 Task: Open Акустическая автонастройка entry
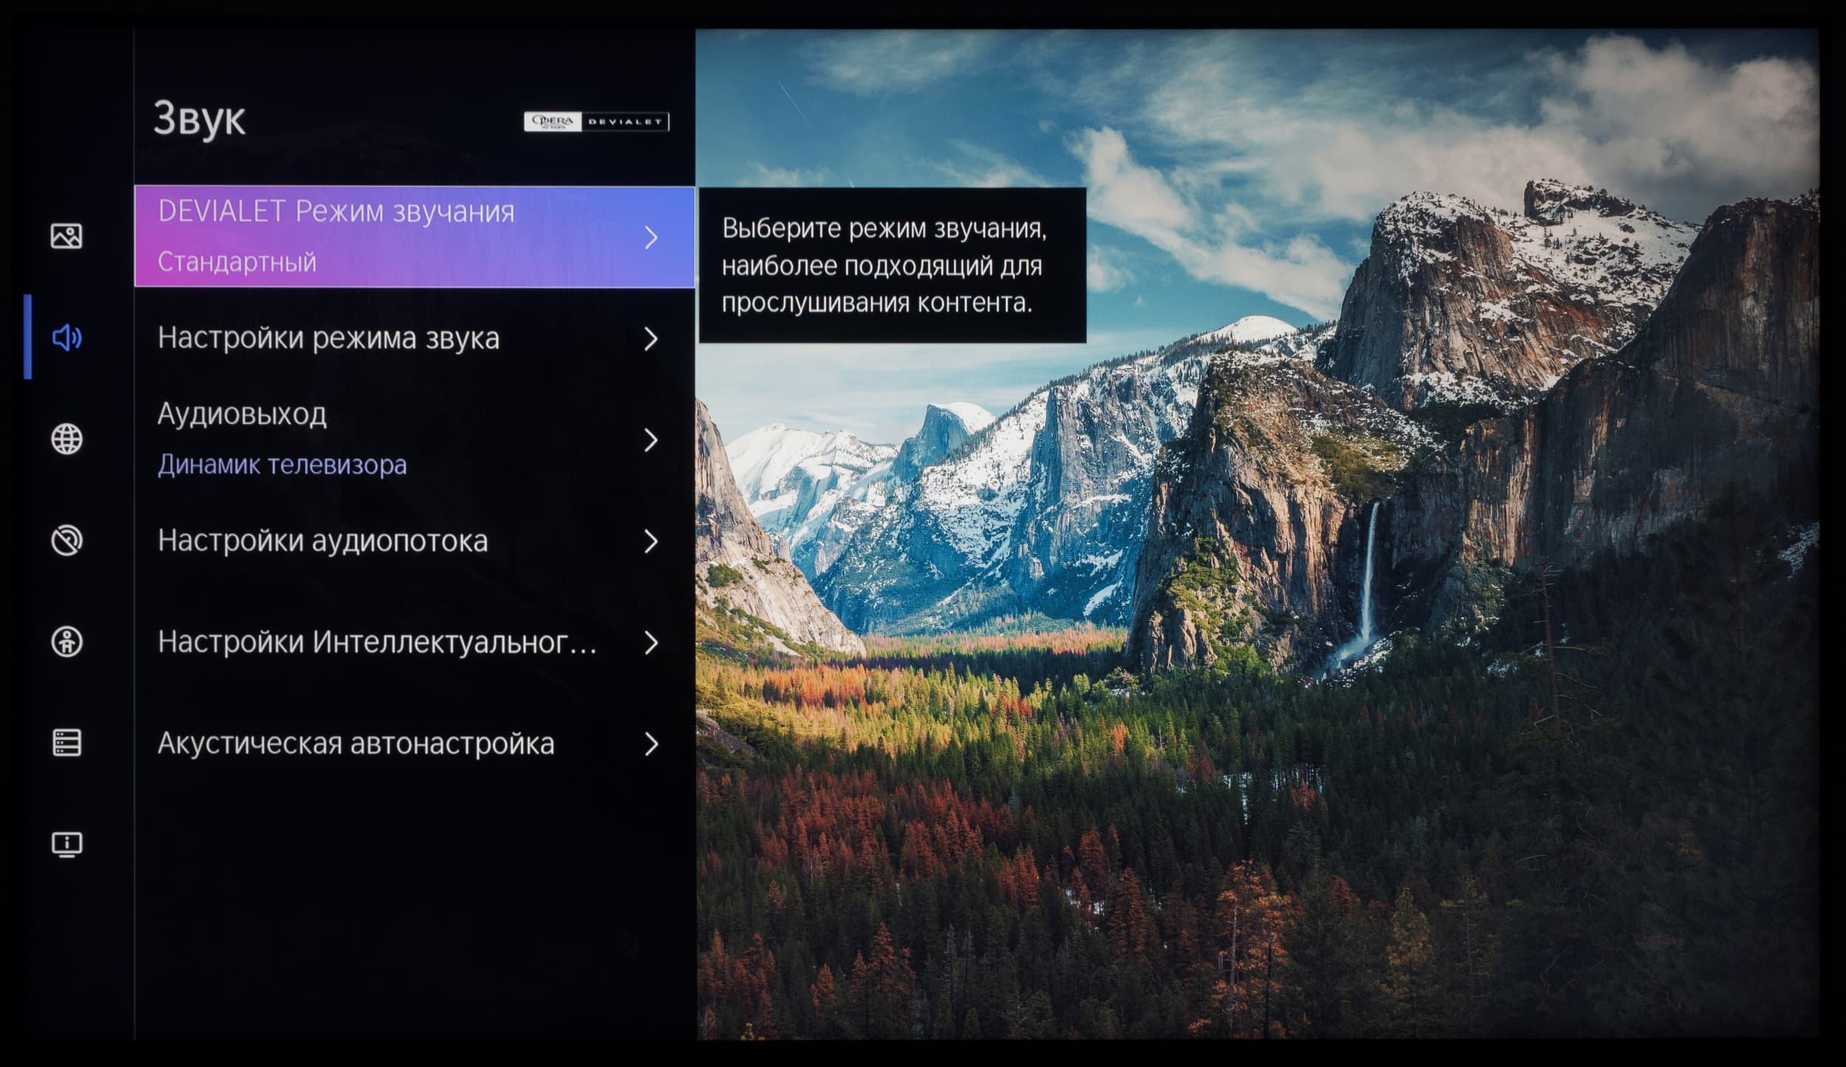click(x=356, y=744)
